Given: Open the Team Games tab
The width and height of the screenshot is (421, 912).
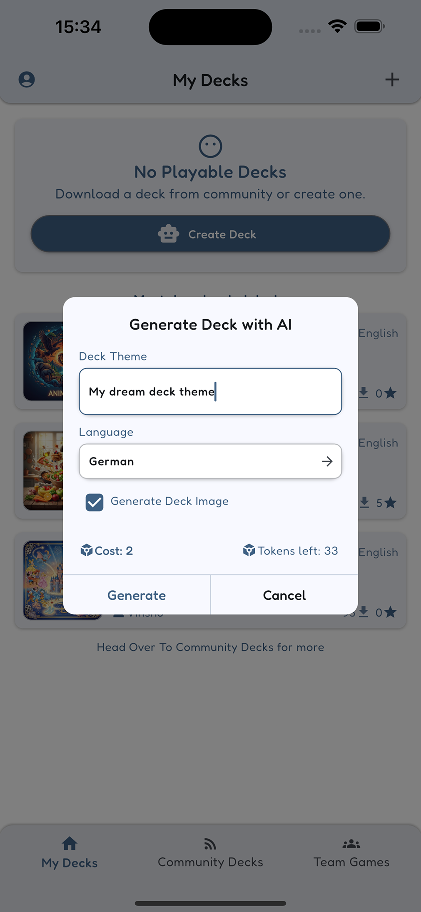Looking at the screenshot, I should coord(351,853).
